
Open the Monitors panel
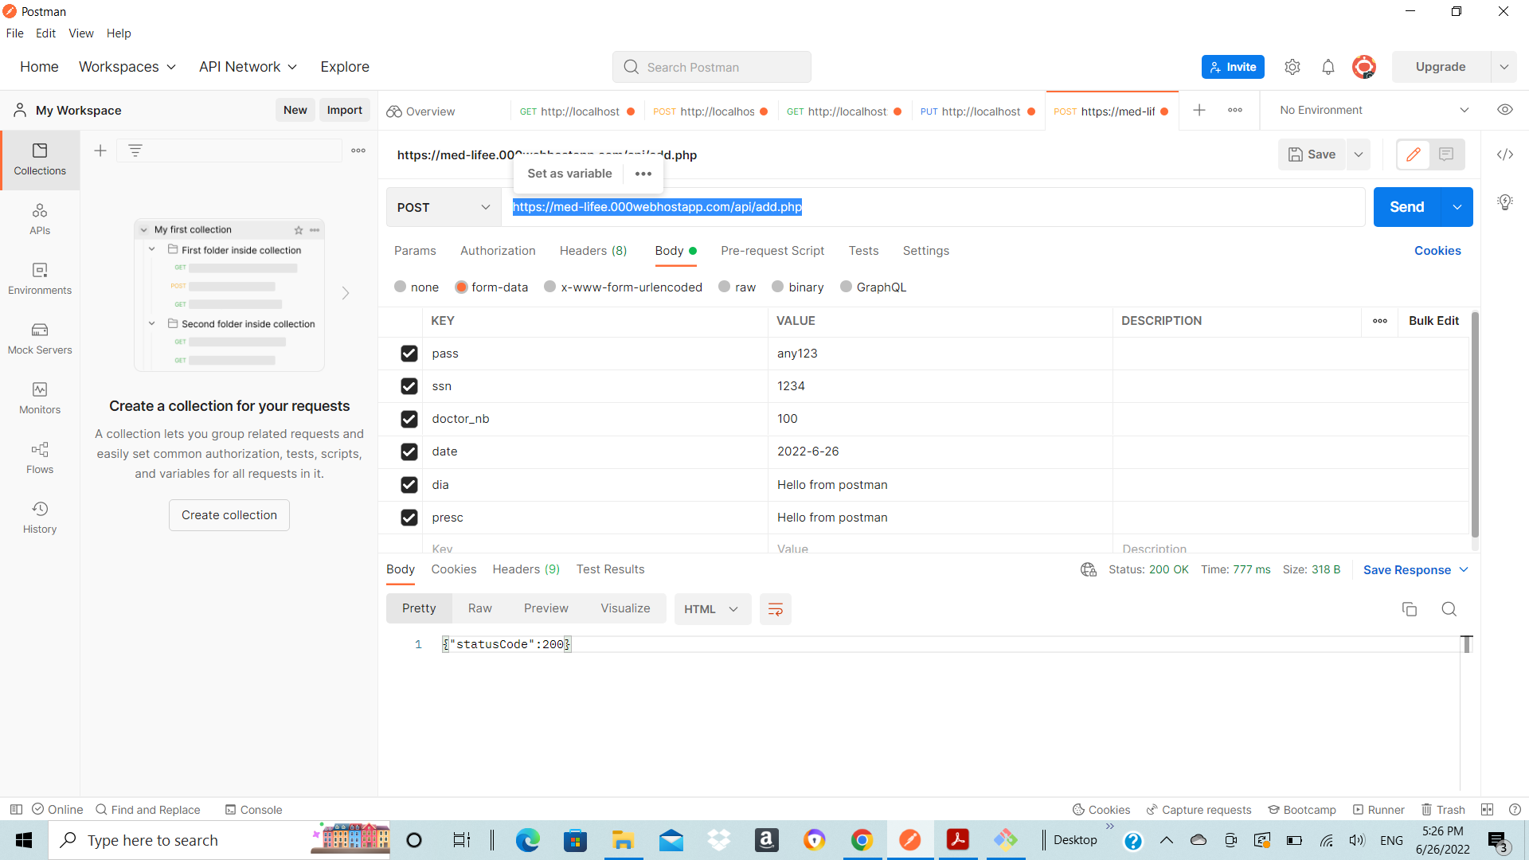coord(40,398)
